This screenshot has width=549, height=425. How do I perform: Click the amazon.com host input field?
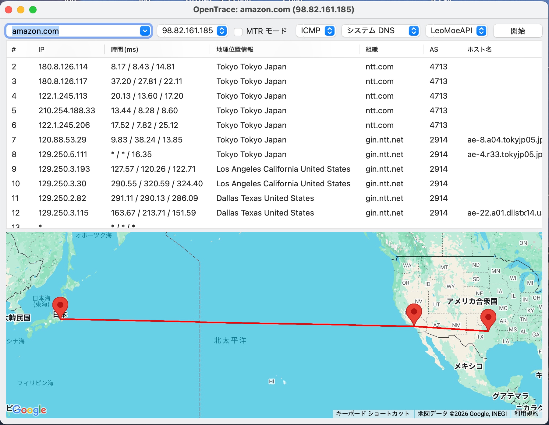point(73,31)
